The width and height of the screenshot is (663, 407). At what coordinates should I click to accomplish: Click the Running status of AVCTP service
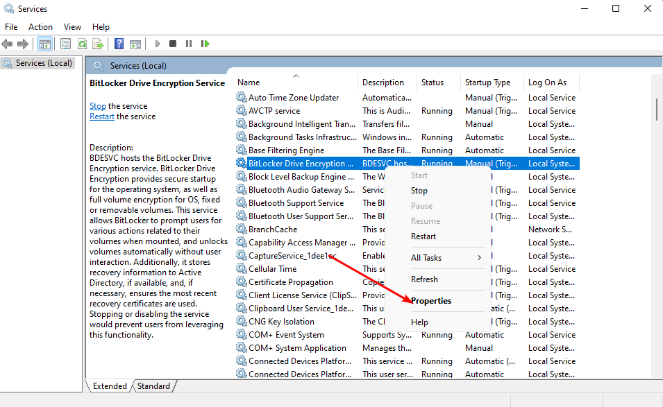pos(437,111)
